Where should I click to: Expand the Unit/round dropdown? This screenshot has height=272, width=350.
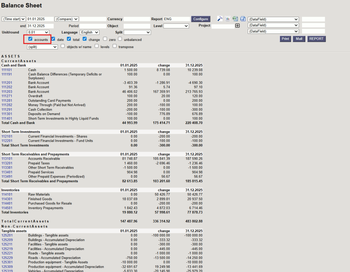[38, 32]
